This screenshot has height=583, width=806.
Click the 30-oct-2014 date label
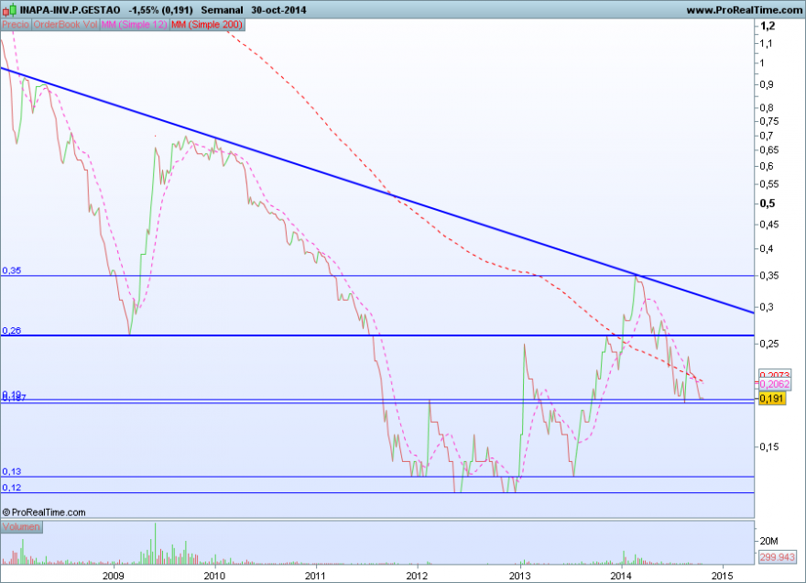click(x=278, y=10)
